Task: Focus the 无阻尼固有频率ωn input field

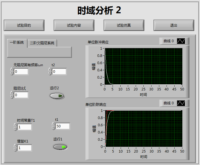Action: click(21, 71)
